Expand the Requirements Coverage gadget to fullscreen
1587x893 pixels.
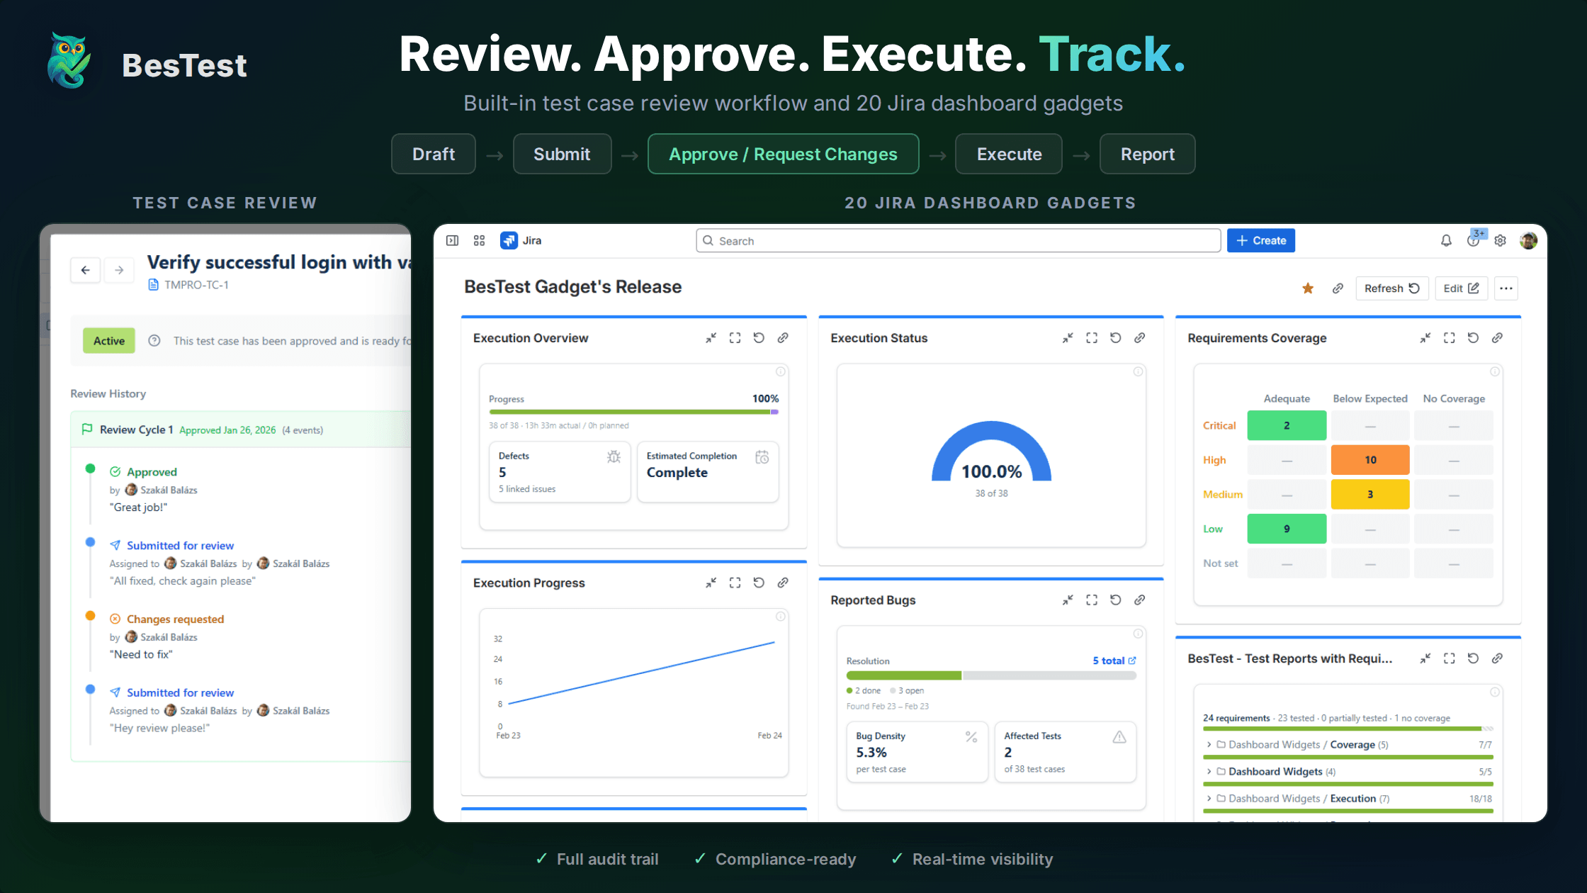(x=1449, y=338)
